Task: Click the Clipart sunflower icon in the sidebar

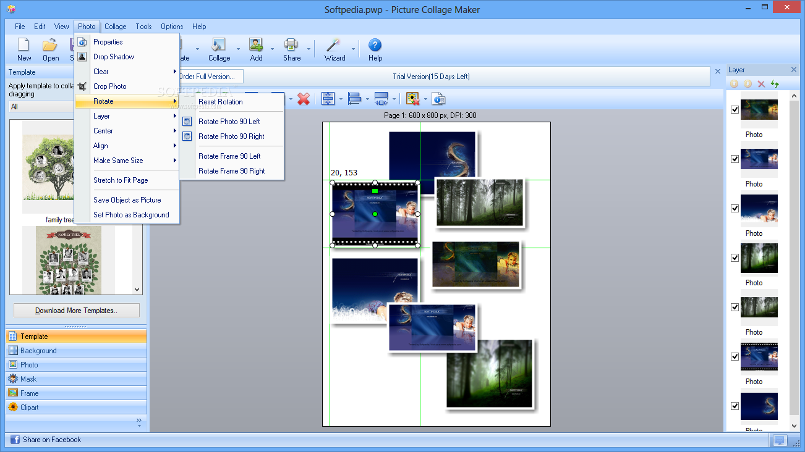Action: coord(13,408)
